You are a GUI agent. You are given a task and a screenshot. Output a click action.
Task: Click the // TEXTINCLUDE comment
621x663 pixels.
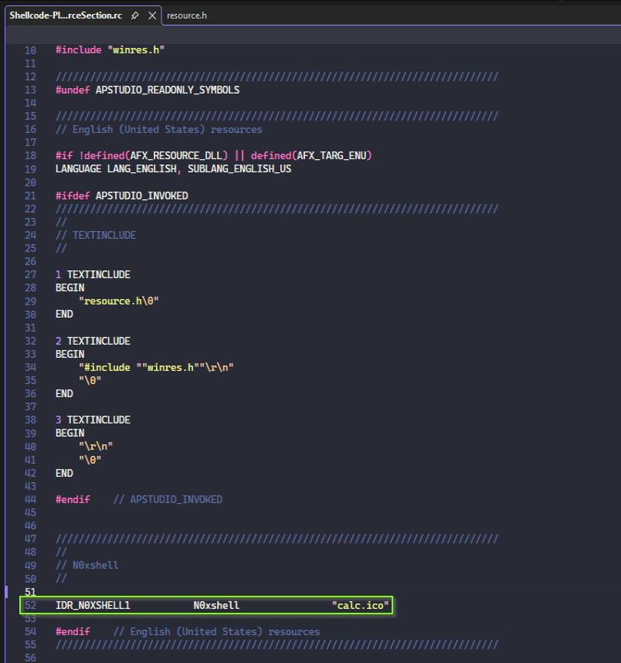(x=96, y=235)
